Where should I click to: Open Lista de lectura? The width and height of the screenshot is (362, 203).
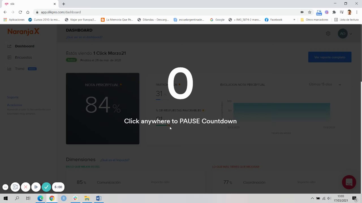[x=346, y=20]
